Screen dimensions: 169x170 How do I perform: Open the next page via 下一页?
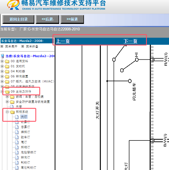click(x=130, y=41)
